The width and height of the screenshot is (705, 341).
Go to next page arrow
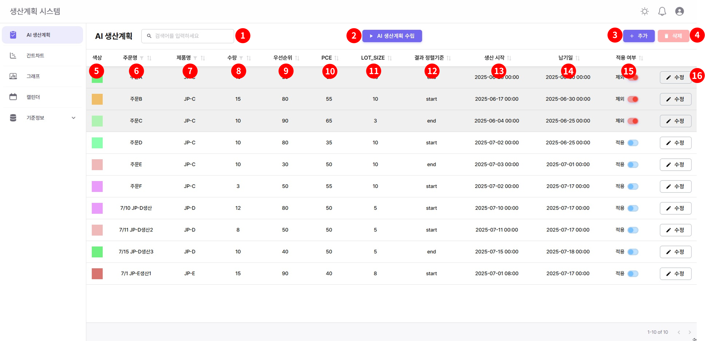(690, 332)
